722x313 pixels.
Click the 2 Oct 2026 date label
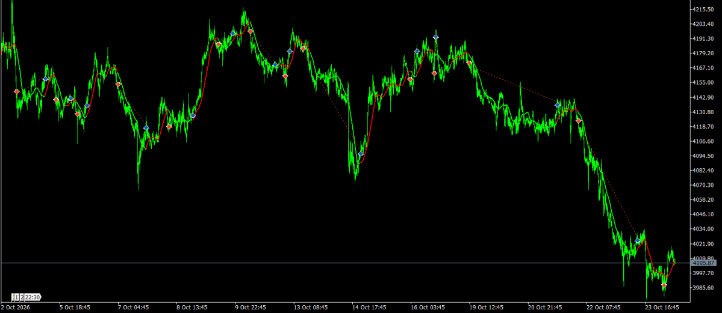[14, 307]
